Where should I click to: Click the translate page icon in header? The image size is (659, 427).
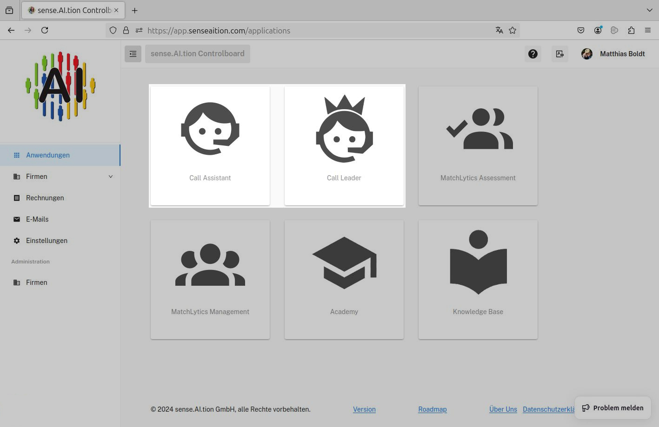tap(560, 54)
